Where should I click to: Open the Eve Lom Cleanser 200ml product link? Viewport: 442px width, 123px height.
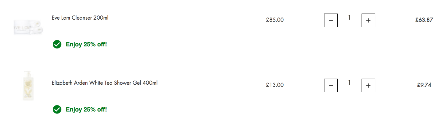click(x=80, y=18)
